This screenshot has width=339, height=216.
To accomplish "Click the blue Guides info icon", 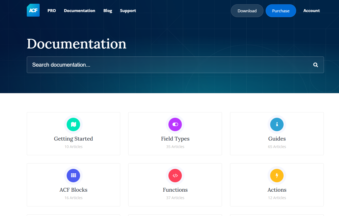I will coord(277,124).
